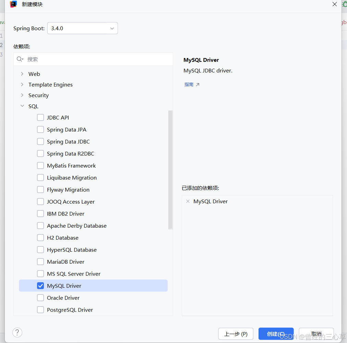Click the search magnifier icon
This screenshot has height=343, width=347.
20,59
